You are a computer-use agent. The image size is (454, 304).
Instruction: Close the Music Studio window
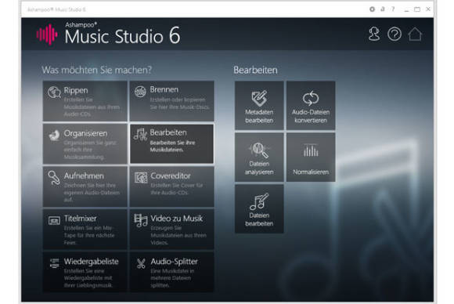428,9
